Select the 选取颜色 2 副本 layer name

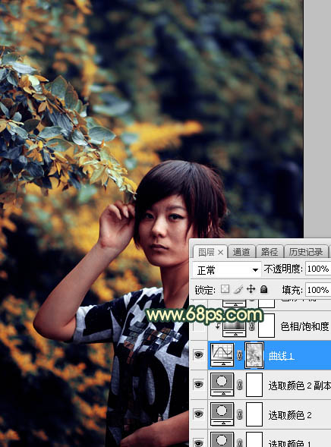point(299,386)
